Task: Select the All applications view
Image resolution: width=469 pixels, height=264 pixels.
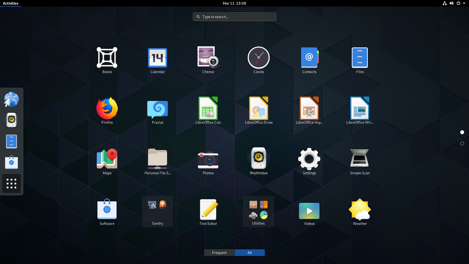Action: (x=249, y=253)
